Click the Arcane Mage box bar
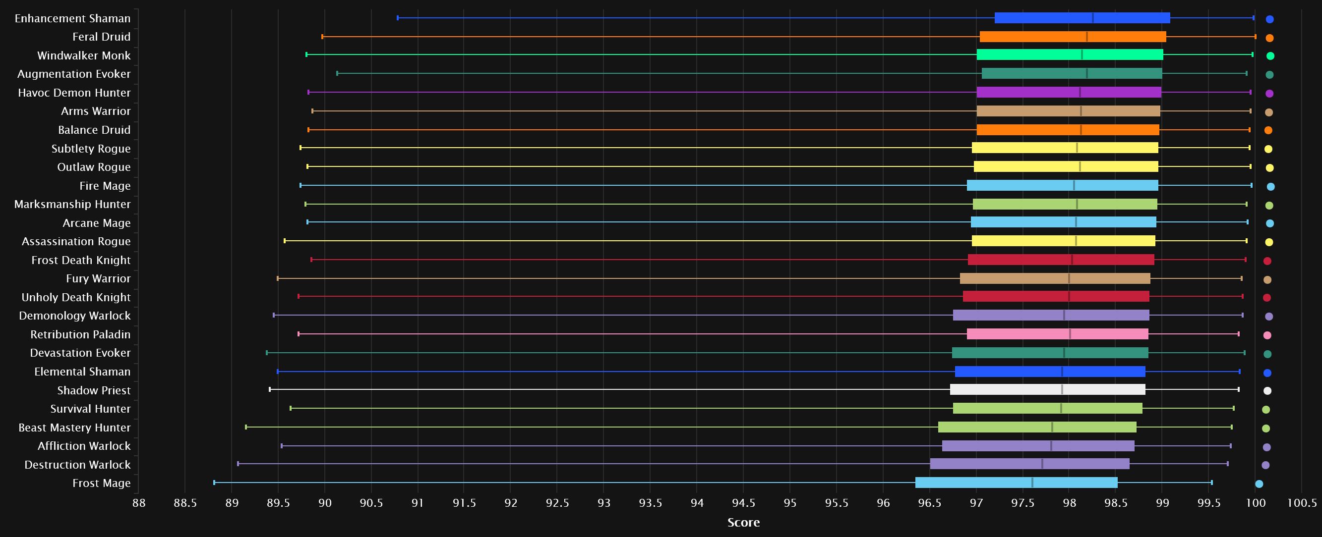The height and width of the screenshot is (537, 1322). click(1063, 222)
